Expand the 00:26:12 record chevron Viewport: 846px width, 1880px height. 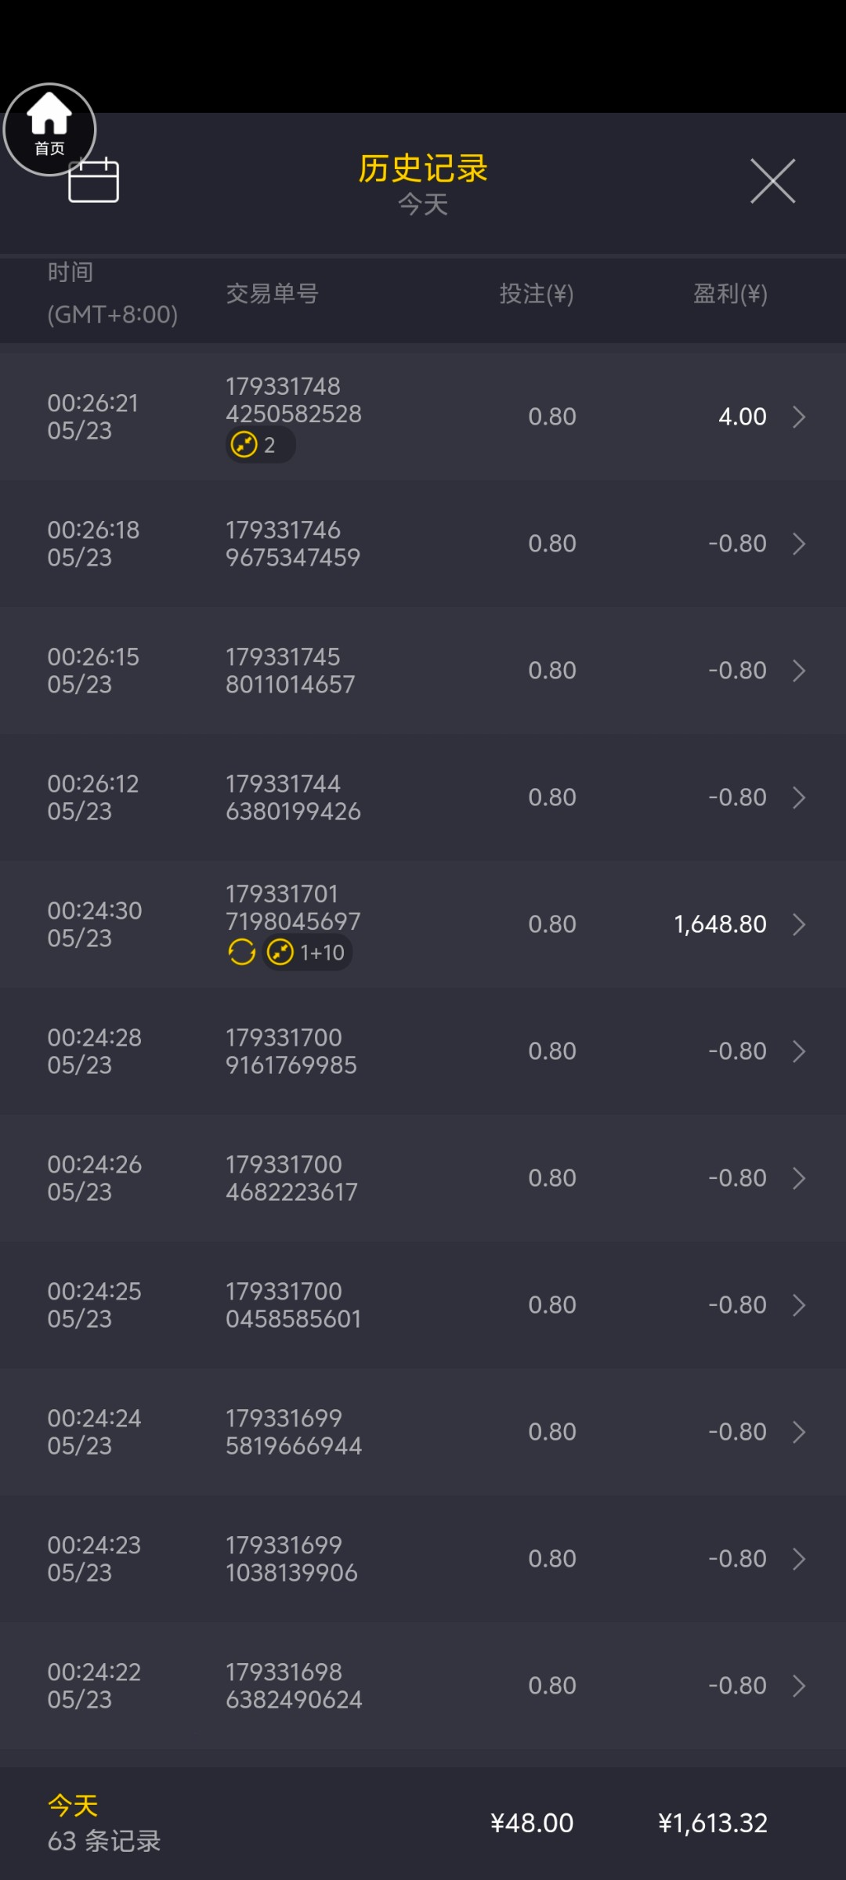coord(799,797)
